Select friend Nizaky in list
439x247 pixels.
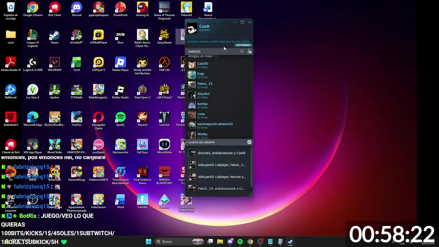(219, 135)
